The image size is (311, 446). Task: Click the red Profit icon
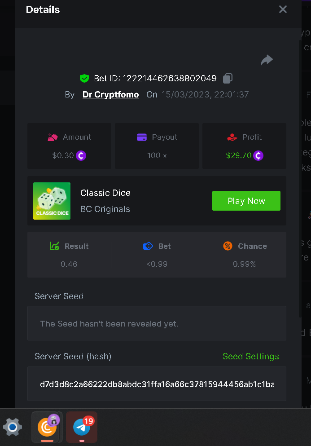232,137
